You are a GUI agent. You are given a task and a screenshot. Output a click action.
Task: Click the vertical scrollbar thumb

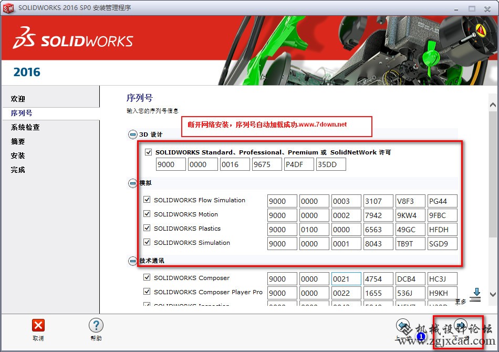click(493, 174)
